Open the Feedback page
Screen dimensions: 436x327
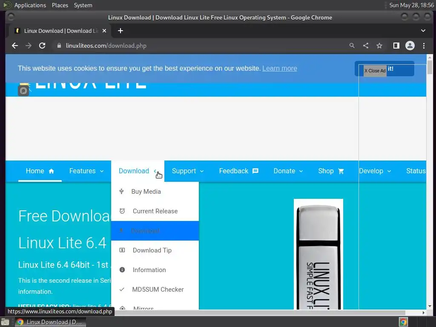[238, 171]
